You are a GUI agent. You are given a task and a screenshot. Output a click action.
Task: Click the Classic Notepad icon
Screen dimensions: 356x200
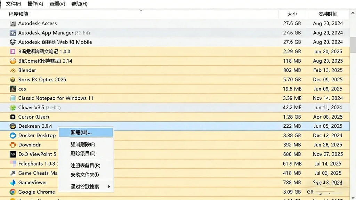[13, 98]
